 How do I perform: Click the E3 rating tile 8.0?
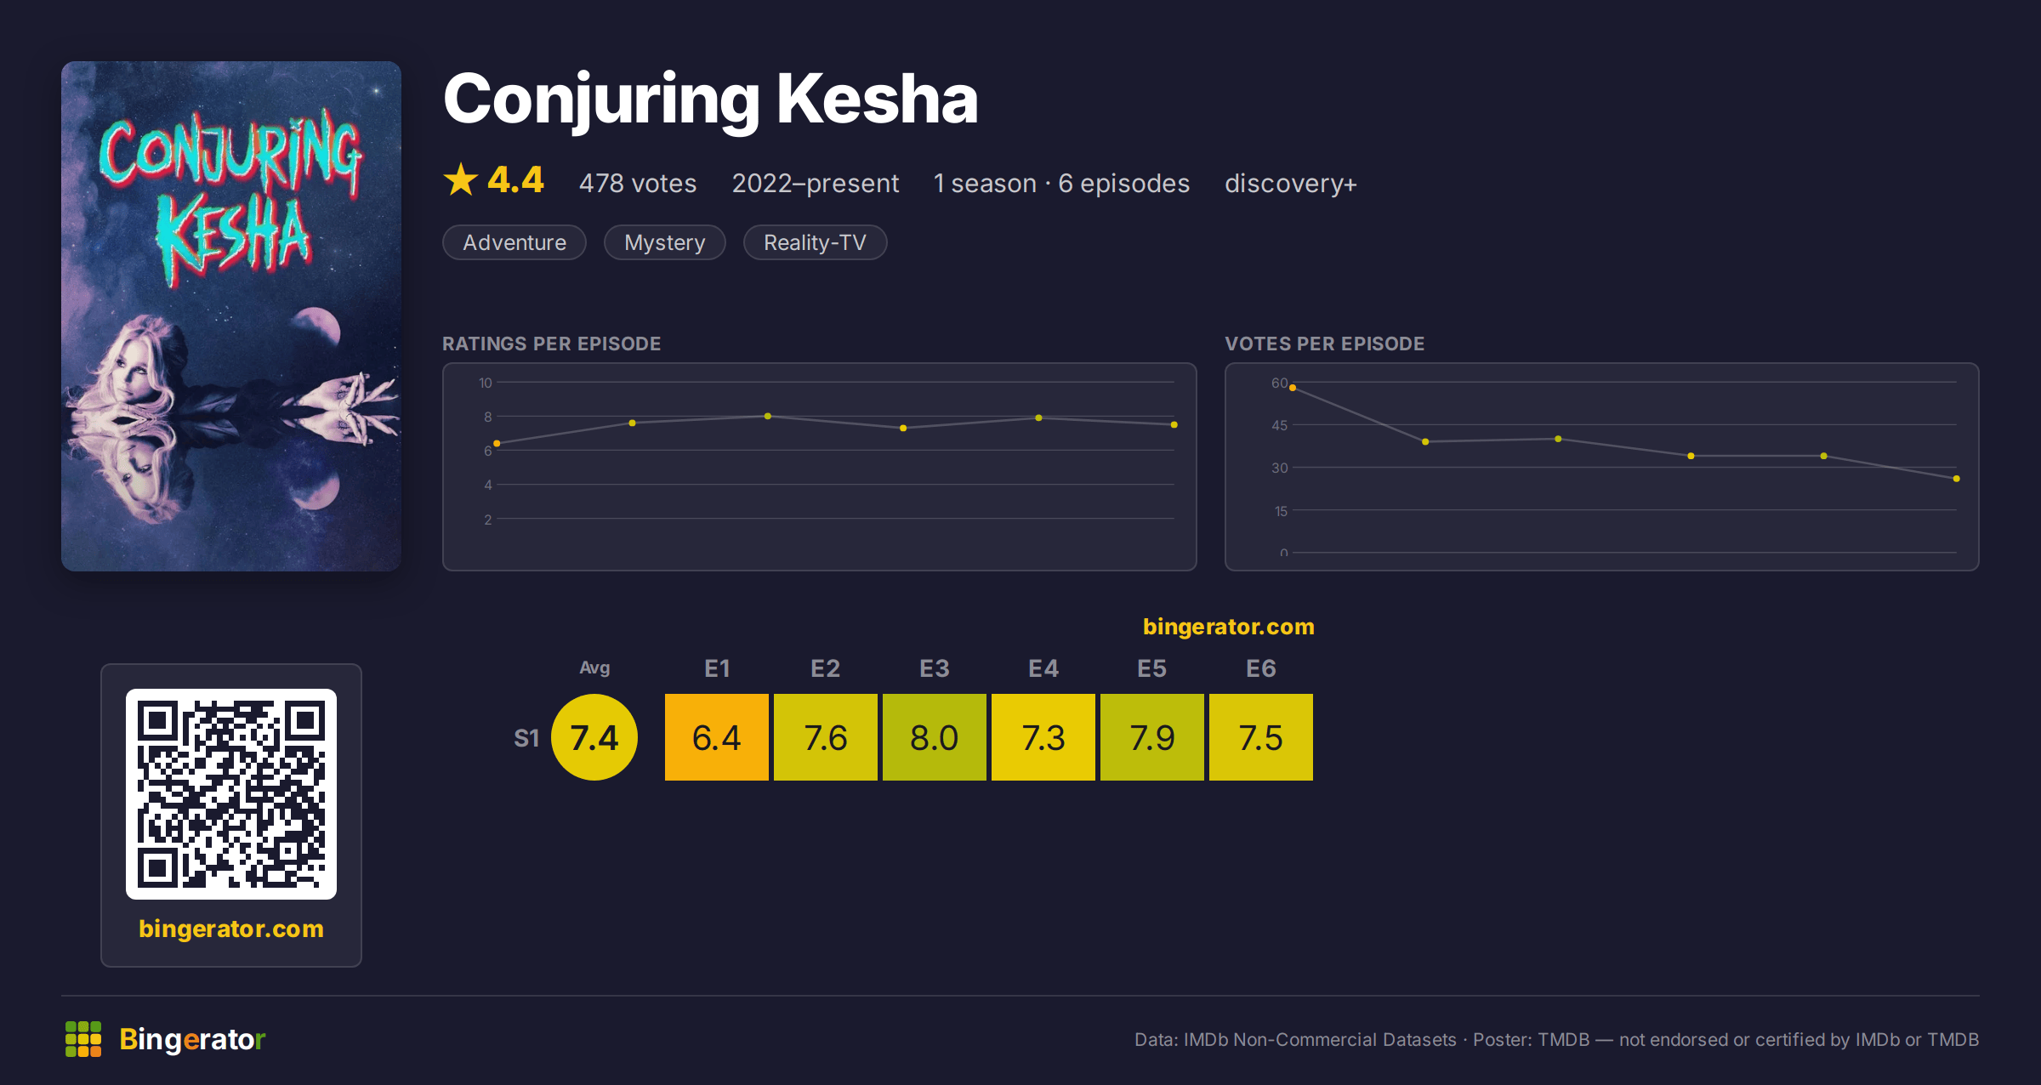click(935, 737)
